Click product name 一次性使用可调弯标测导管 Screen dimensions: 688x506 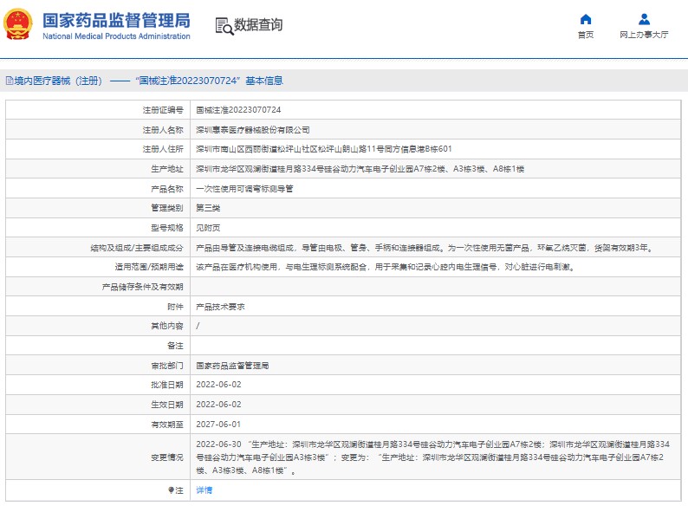tap(244, 188)
